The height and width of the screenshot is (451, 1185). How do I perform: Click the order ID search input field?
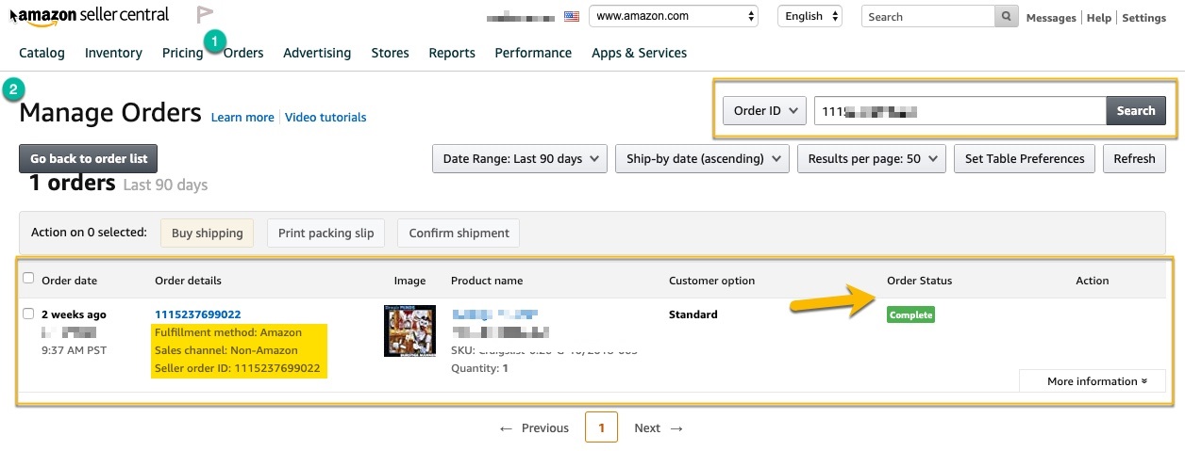point(960,110)
